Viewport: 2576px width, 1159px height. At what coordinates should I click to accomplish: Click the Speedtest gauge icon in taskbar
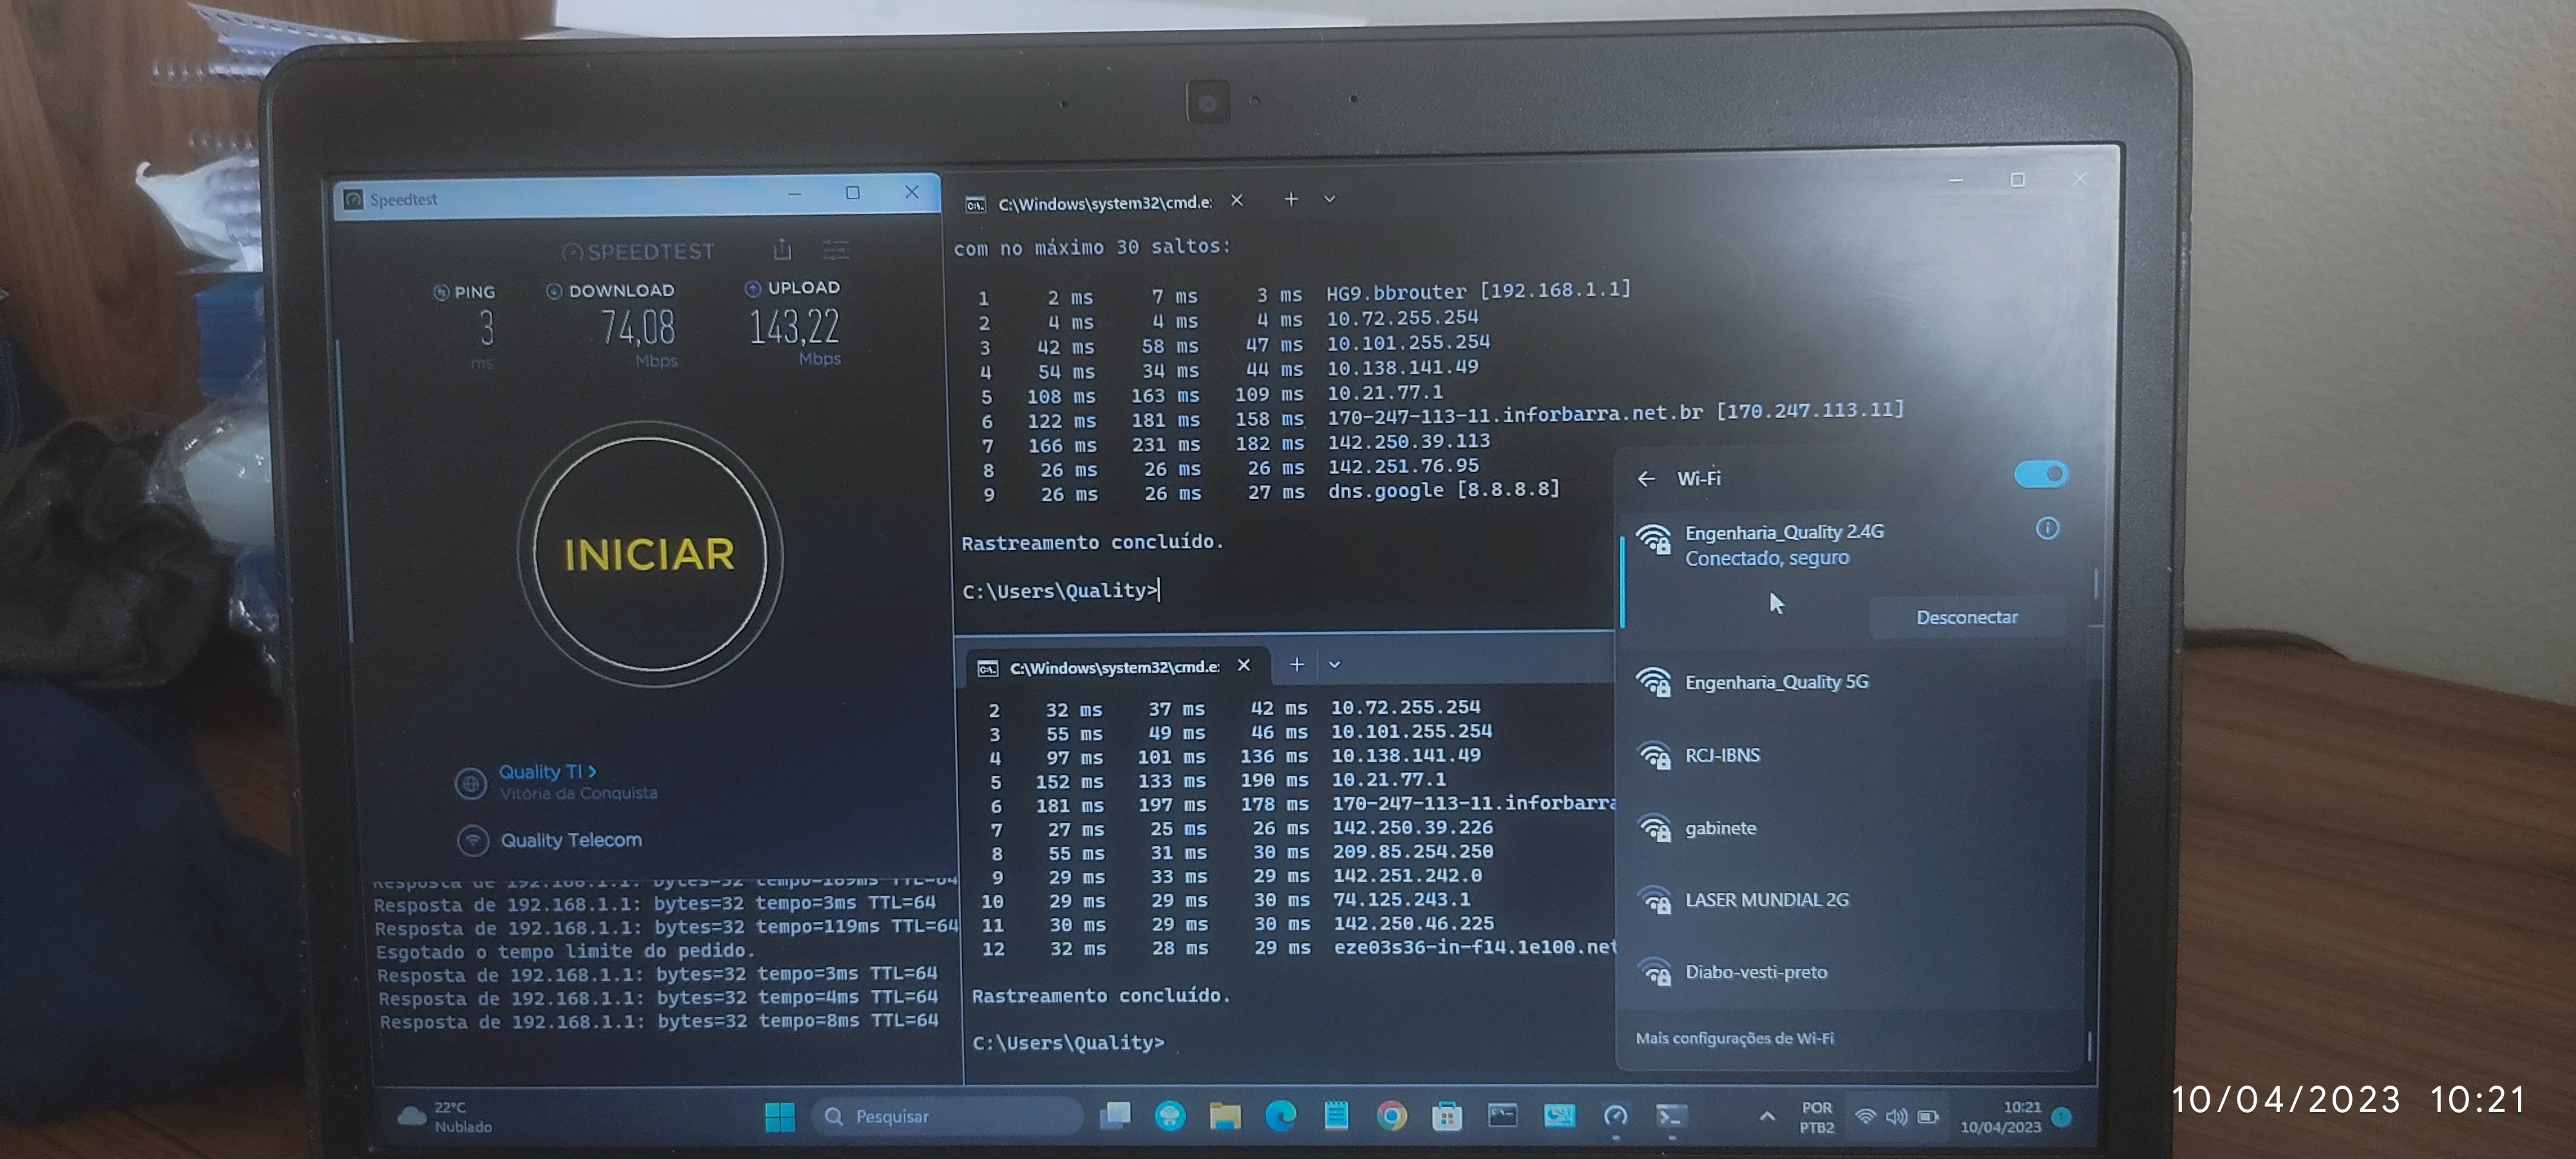pos(1615,1115)
